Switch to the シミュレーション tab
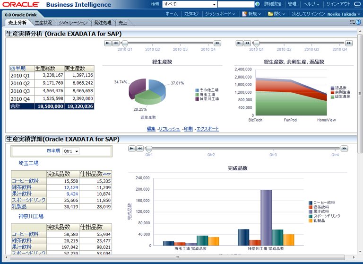The width and height of the screenshot is (363, 264). (x=73, y=23)
